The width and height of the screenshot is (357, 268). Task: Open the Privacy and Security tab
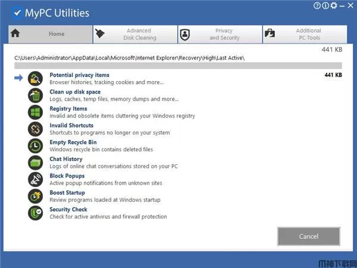pos(220,34)
